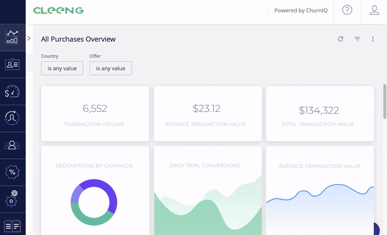Open the revenue gauge sidebar icon
Image resolution: width=387 pixels, height=235 pixels.
tap(12, 91)
